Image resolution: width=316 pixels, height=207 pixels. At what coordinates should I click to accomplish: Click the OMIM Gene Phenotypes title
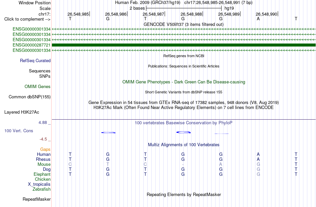[184, 82]
